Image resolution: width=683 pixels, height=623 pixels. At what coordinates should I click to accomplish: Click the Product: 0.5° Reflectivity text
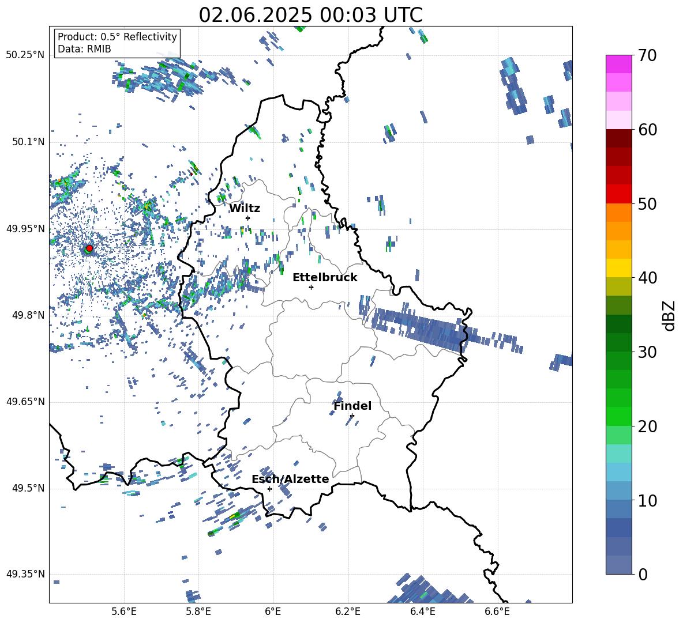tap(117, 36)
